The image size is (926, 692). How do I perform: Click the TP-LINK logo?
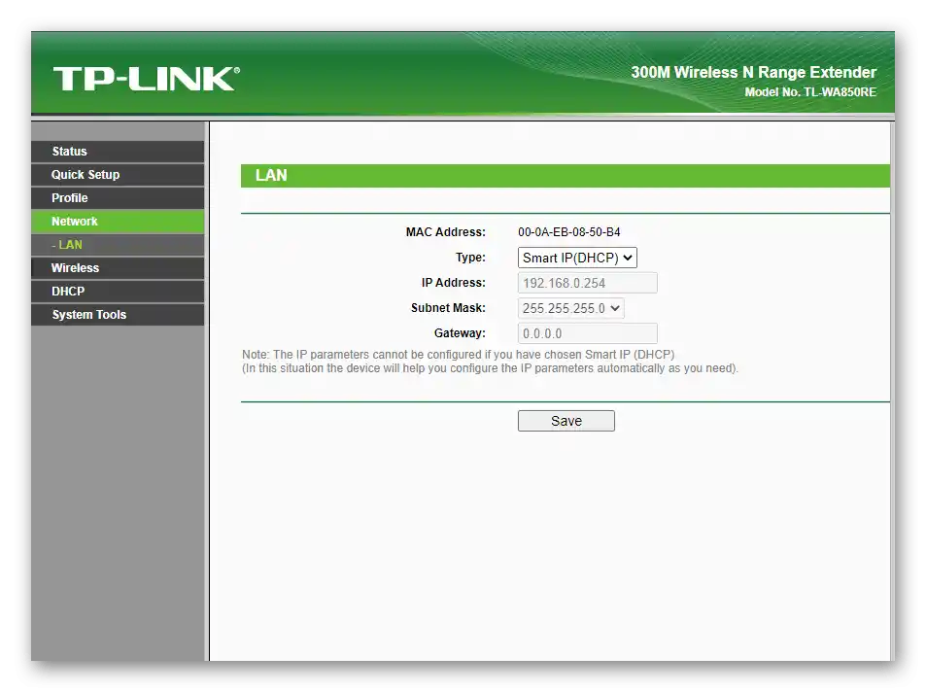147,79
